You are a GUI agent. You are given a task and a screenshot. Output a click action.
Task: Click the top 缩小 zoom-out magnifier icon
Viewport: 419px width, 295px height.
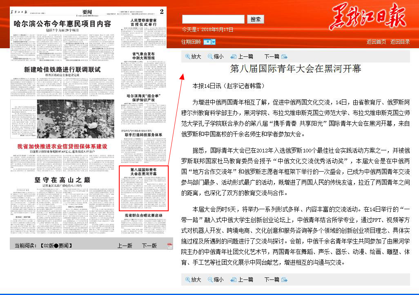coord(210,56)
